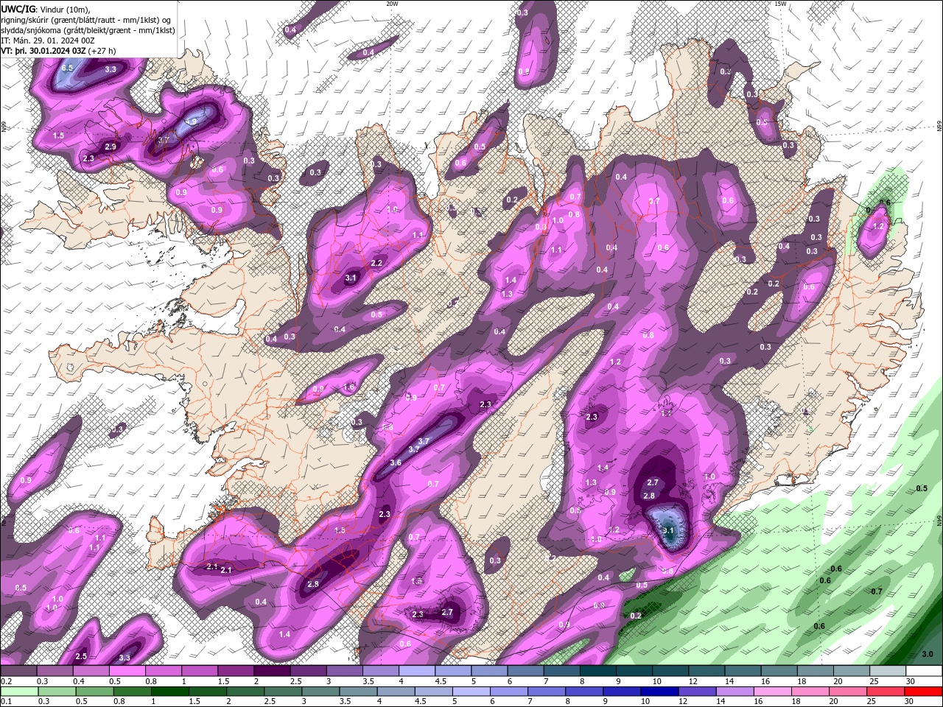Click lower scale green swatch between 0.5 and 0.8
Viewport: 943px width, 707px height.
(x=94, y=691)
